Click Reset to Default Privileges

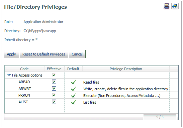click(44, 54)
